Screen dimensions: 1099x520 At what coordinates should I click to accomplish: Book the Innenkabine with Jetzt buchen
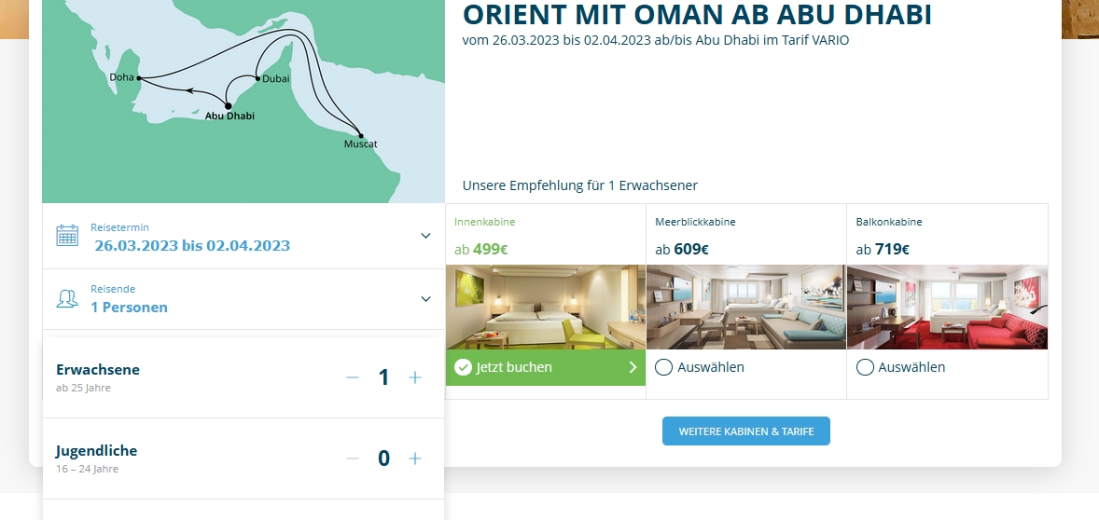(x=514, y=367)
